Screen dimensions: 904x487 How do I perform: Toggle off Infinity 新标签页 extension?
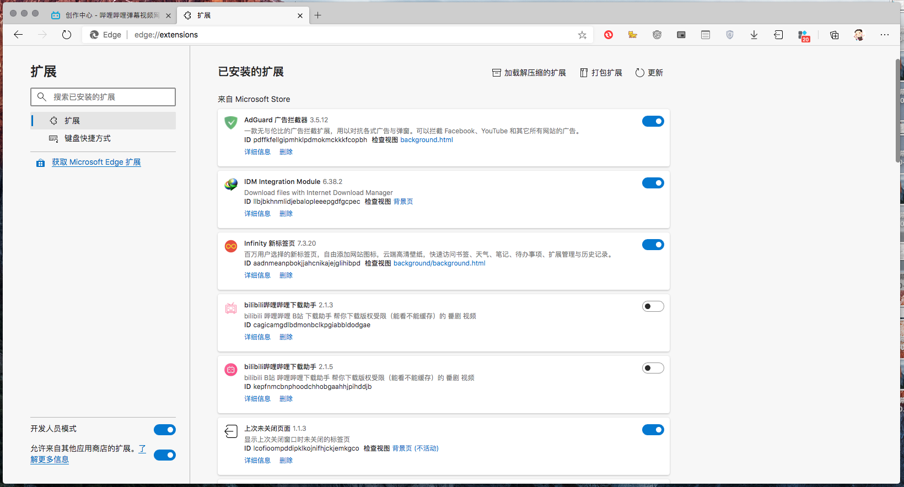tap(653, 245)
